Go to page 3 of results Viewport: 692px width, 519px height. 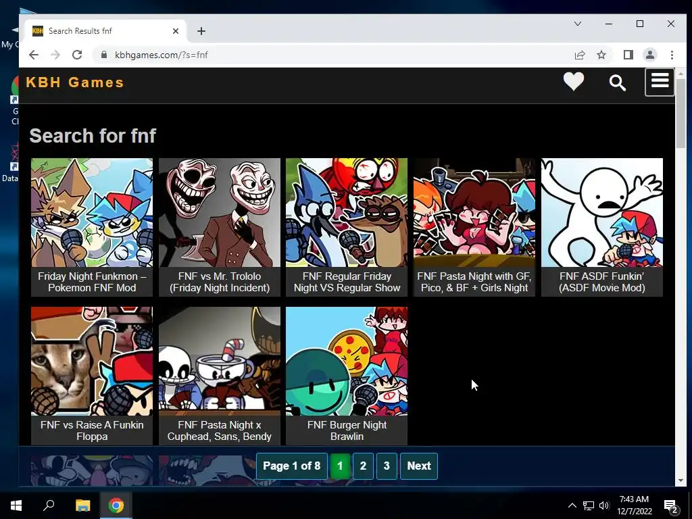[387, 466]
